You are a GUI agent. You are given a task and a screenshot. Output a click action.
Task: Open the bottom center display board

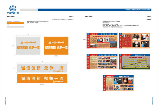click(118, 83)
